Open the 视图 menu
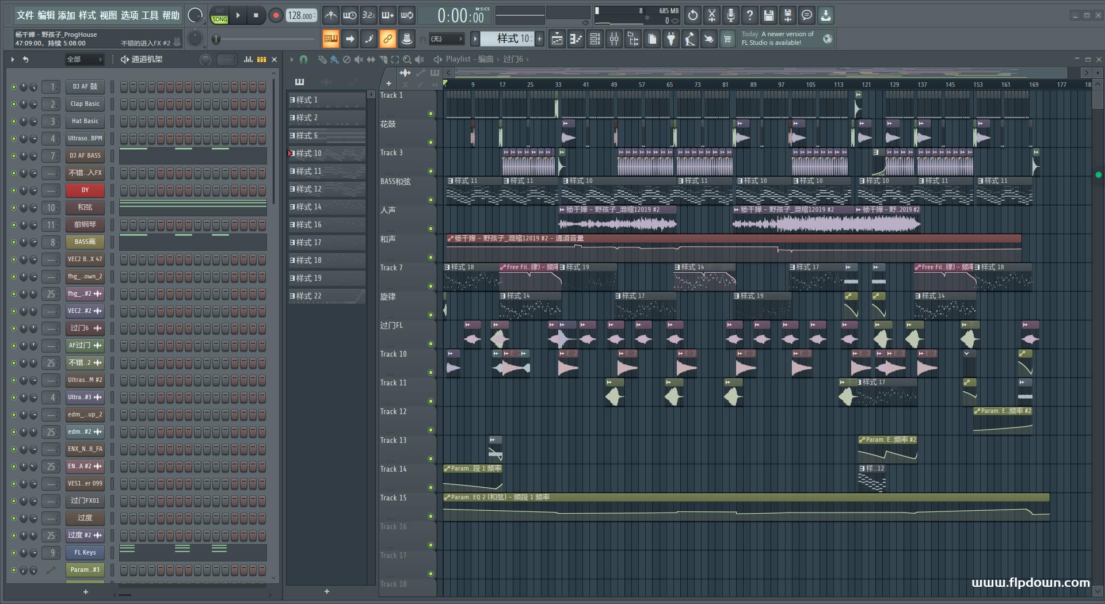The image size is (1105, 604). [x=108, y=16]
